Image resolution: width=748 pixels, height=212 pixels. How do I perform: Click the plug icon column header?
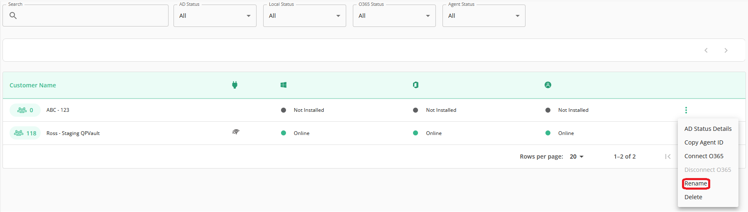tap(235, 85)
